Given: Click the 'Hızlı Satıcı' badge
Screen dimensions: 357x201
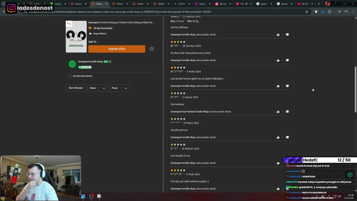Looking at the screenshot, I should [85, 67].
